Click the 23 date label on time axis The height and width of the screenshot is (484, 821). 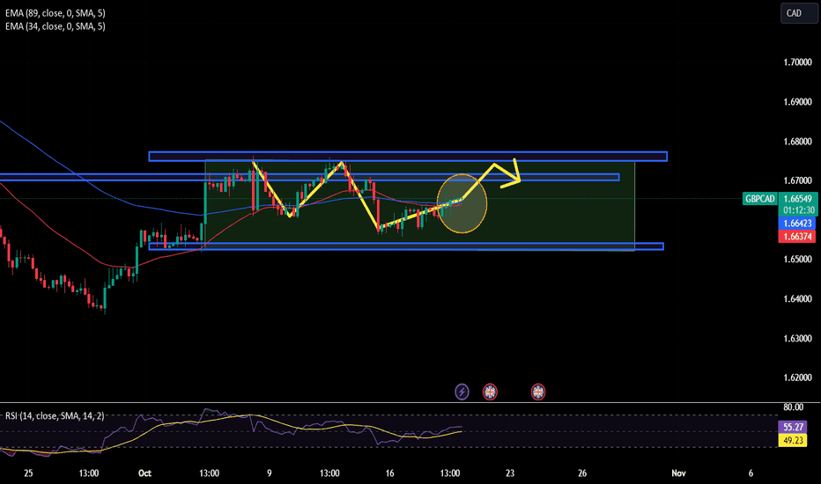pos(510,473)
